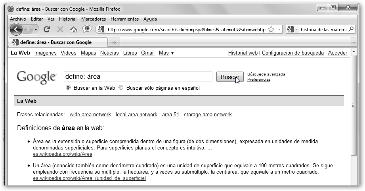This screenshot has height=191, width=365.
Task: Open the Marcadores menu
Action: coord(94,19)
